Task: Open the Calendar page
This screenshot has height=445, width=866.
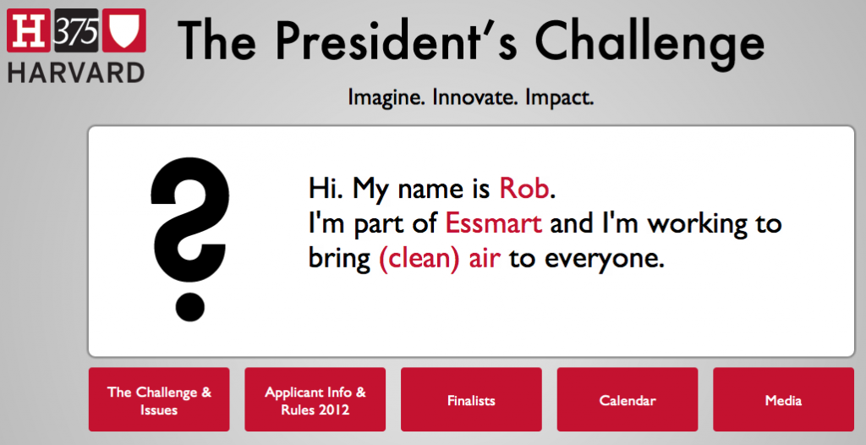Action: coord(628,399)
